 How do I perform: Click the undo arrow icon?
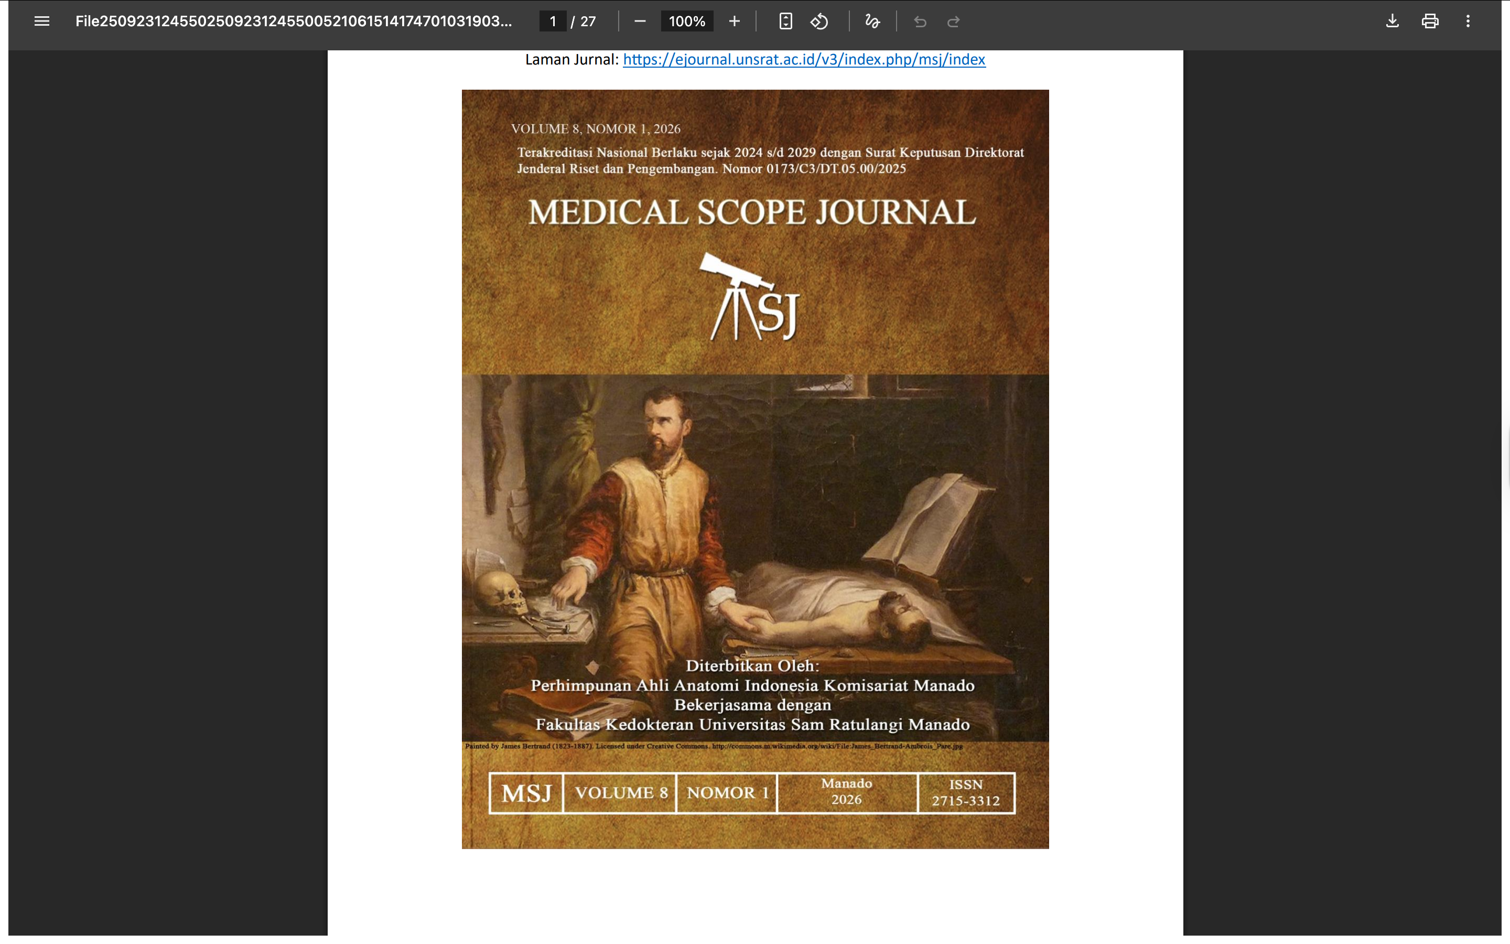pos(920,22)
